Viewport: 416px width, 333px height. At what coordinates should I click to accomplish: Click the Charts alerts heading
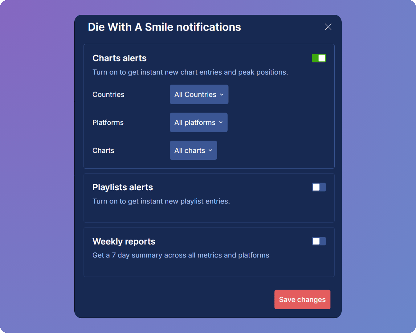119,58
